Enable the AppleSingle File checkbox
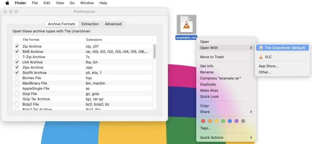The image size is (312, 144). (17, 88)
